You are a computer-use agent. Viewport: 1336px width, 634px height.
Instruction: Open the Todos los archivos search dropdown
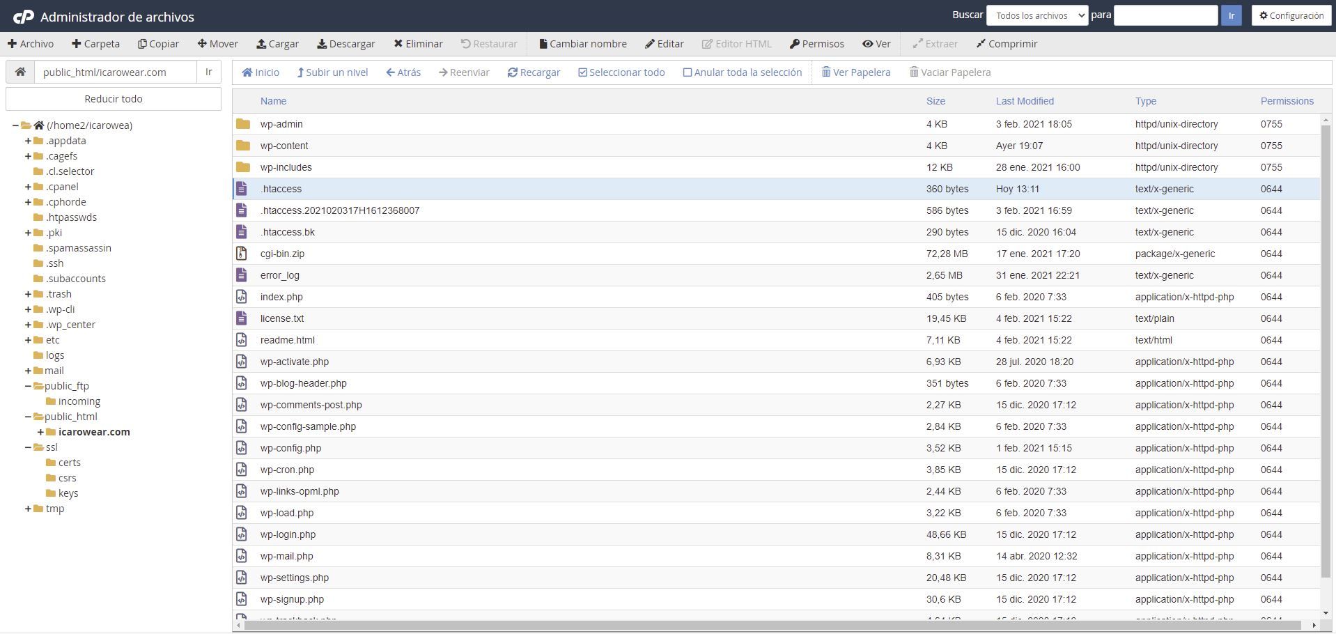pos(1037,15)
